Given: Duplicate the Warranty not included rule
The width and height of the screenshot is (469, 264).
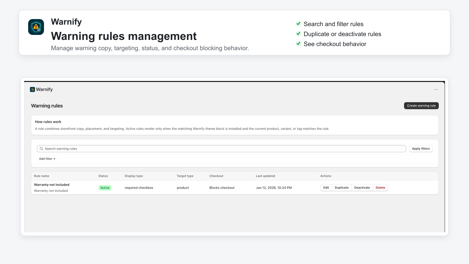Looking at the screenshot, I should 341,188.
